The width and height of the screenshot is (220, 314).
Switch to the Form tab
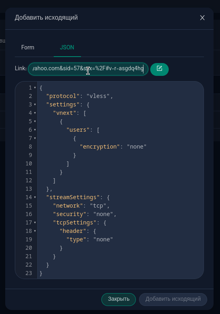(x=28, y=47)
